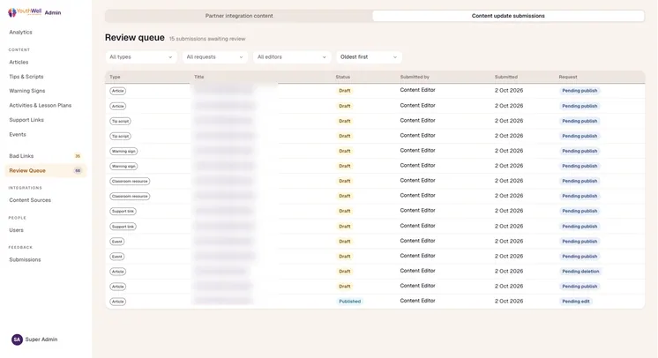Open the All editors filter dropdown
658x358 pixels.
(292, 57)
